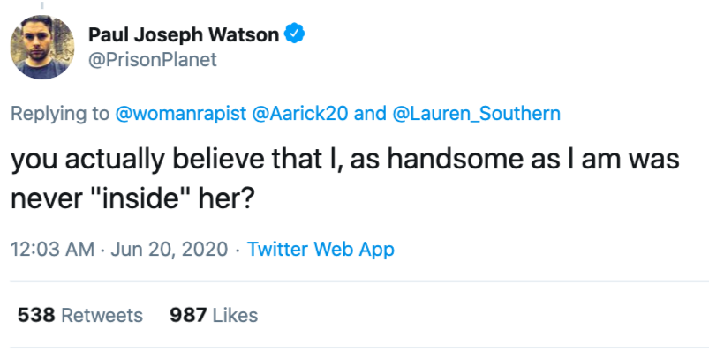Image resolution: width=709 pixels, height=359 pixels.
Task: View the 538 Retweets list
Action: pos(79,315)
